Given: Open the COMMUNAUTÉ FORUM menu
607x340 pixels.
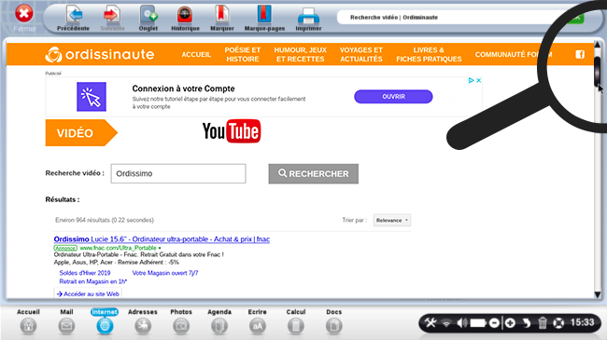Looking at the screenshot, I should click(x=514, y=54).
